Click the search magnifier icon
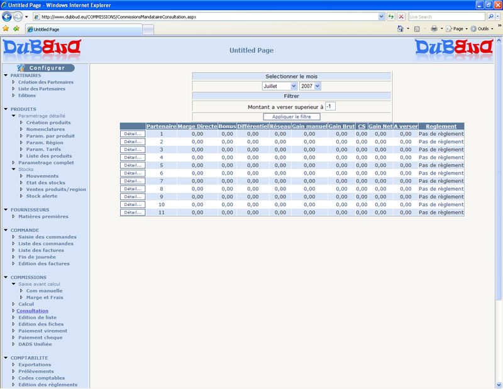This screenshot has height=389, width=503. coord(490,16)
